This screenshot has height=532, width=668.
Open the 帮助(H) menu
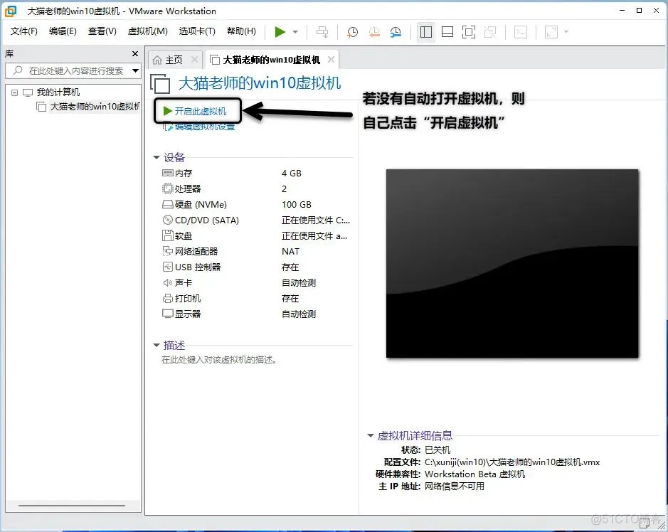241,31
